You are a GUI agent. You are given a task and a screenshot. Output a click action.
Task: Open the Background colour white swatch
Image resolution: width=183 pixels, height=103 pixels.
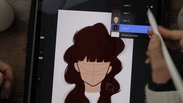[x=115, y=35]
